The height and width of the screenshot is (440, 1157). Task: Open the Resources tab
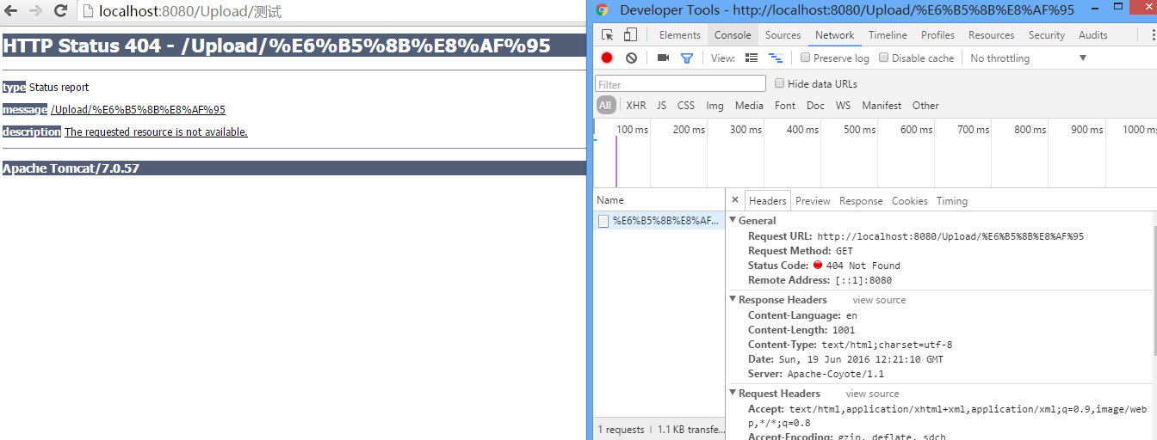pyautogui.click(x=991, y=35)
